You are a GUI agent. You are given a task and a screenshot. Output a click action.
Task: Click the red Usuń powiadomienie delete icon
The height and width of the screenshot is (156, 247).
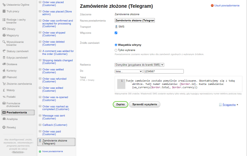[x=212, y=6]
